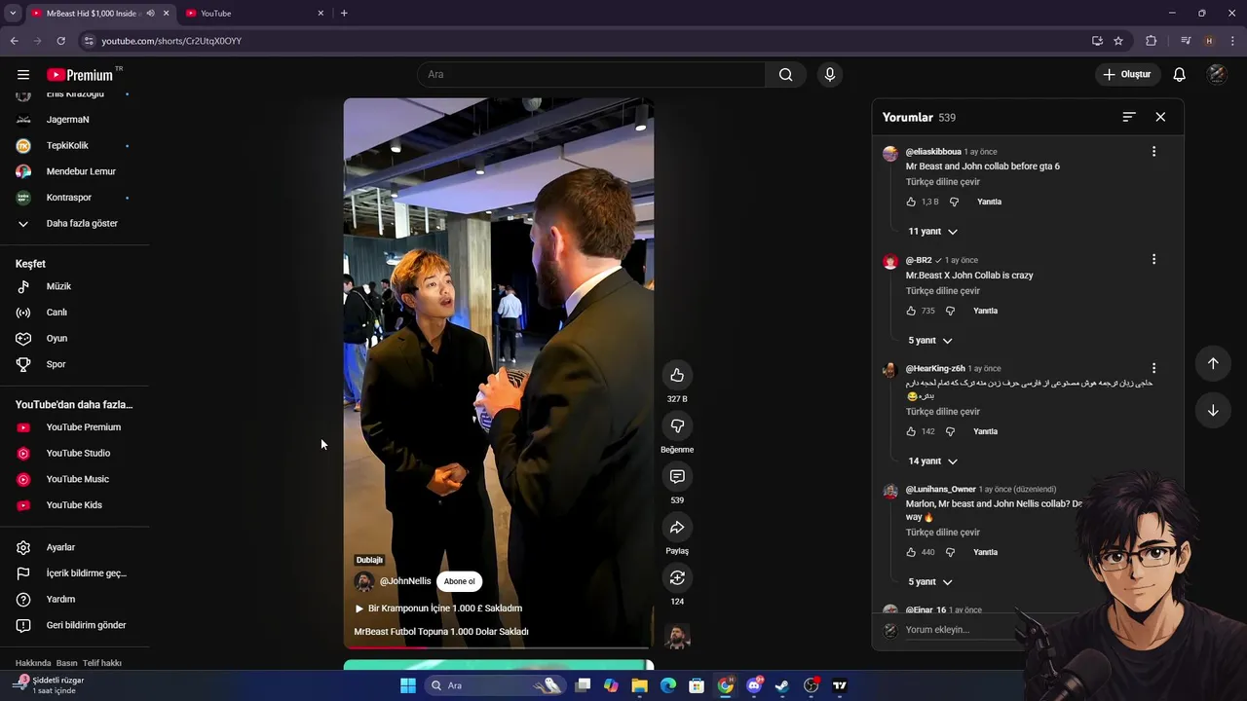The image size is (1247, 701).
Task: Like the @HearKing-z6h comment with 142
Action: tap(911, 431)
